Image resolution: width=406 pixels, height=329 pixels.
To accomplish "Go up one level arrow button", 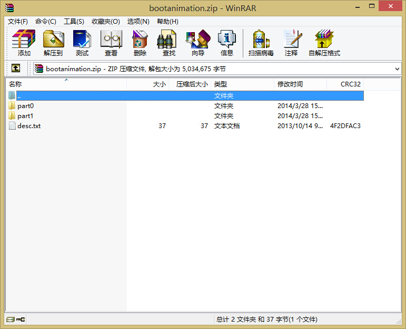I will click(x=16, y=69).
